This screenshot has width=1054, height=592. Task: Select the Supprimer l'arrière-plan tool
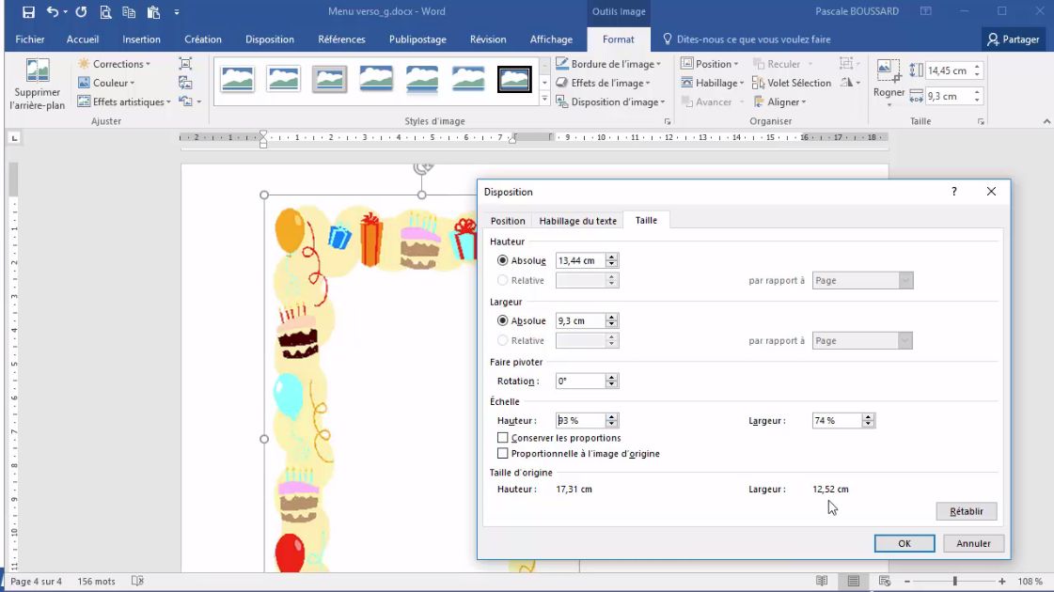point(38,82)
